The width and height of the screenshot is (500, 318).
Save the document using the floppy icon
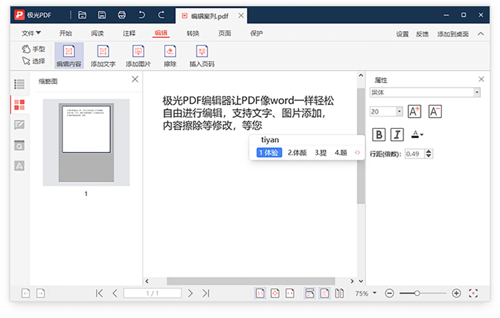(x=102, y=15)
